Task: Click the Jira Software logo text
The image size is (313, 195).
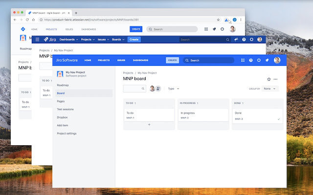Action: click(67, 60)
